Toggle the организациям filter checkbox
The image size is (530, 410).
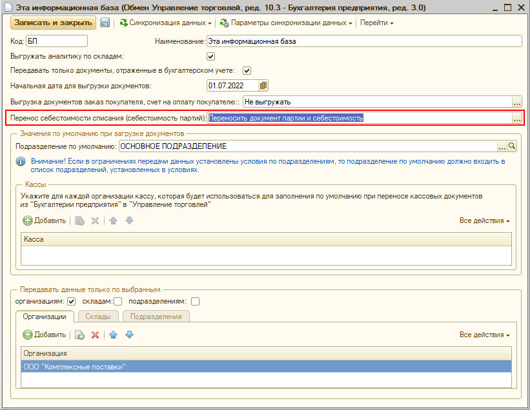click(x=71, y=301)
